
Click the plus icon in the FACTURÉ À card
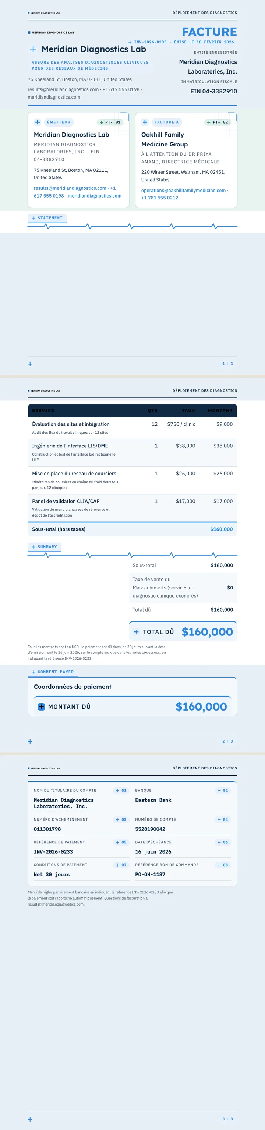coord(145,123)
